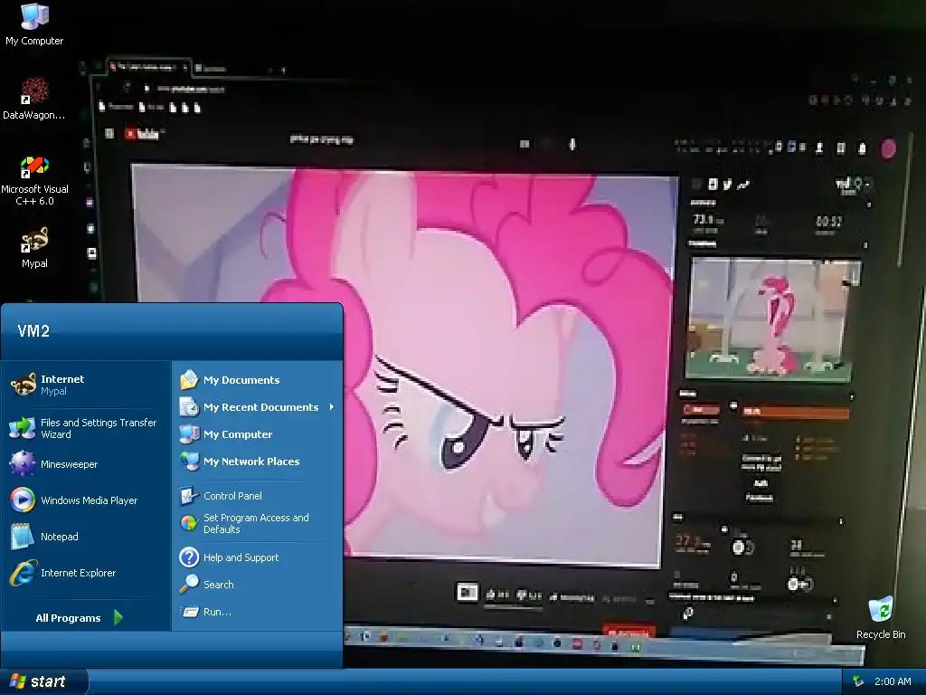Open My Computer from Start menu
Screen dimensions: 926x695
click(257, 433)
